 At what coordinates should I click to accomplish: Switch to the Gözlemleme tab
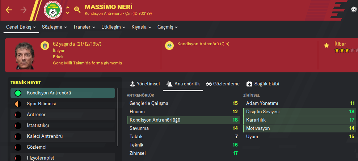223,84
